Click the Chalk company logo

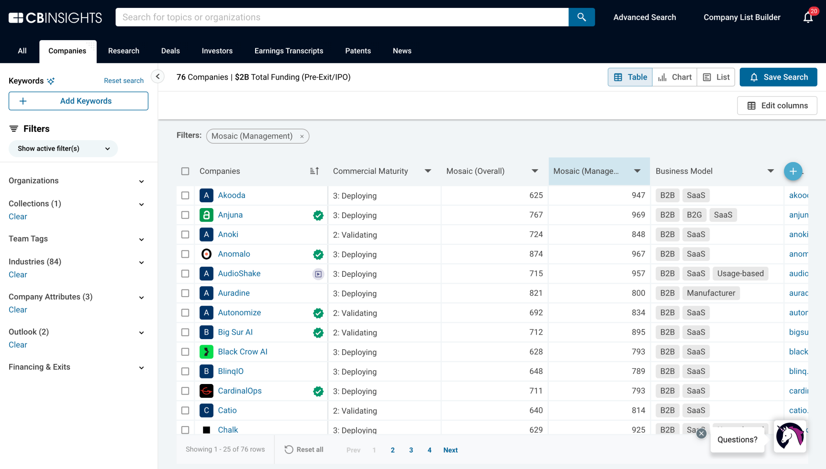coord(206,430)
